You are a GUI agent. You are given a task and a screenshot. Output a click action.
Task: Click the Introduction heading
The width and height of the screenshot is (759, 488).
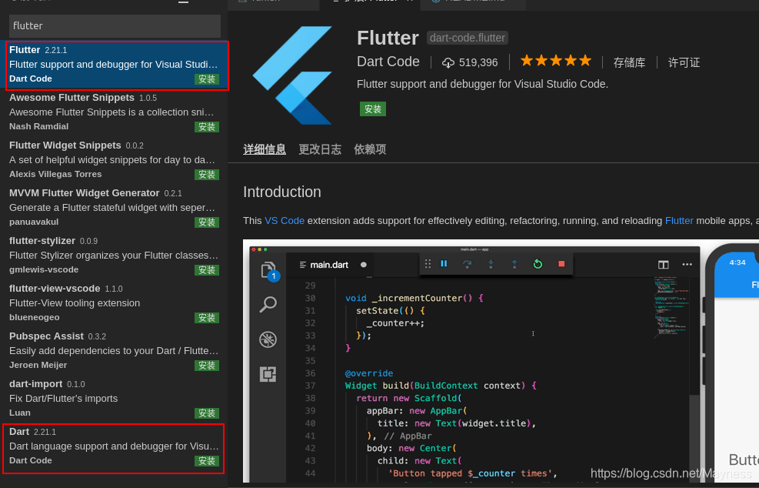[x=282, y=192]
